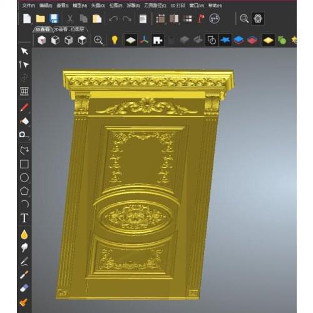Select the tape measure tool
This screenshot has height=313, width=313.
coord(24,135)
